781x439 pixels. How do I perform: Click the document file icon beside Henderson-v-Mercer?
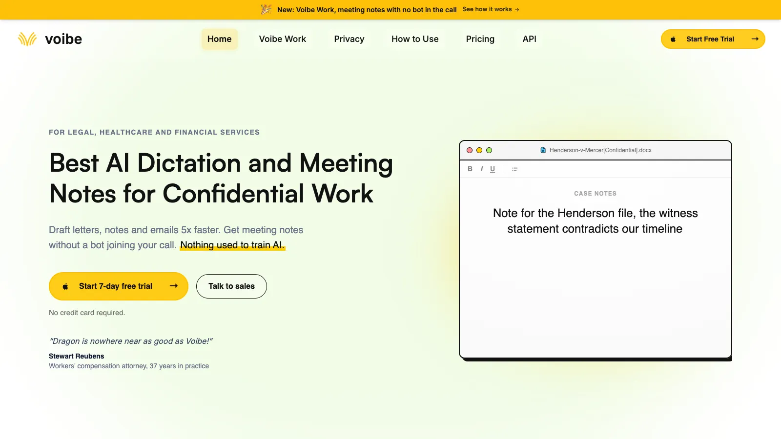(x=543, y=150)
